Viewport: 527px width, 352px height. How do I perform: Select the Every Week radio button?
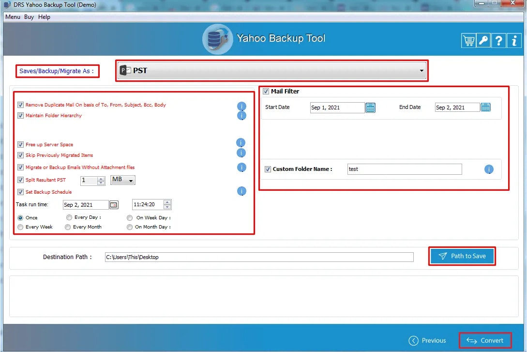pos(20,227)
